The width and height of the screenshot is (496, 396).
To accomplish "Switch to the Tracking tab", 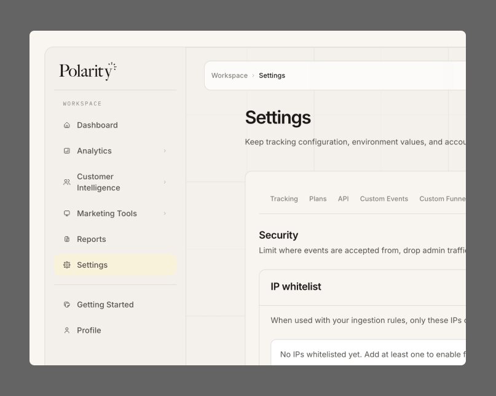I will pos(284,199).
